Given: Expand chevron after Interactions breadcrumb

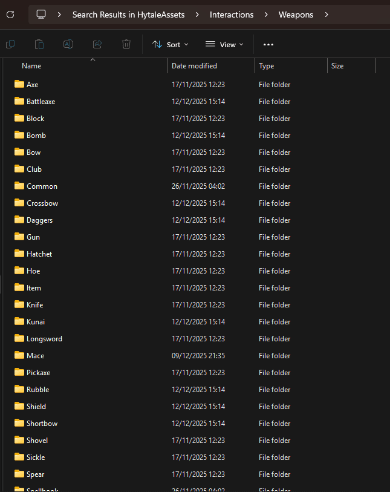Looking at the screenshot, I should coord(266,15).
